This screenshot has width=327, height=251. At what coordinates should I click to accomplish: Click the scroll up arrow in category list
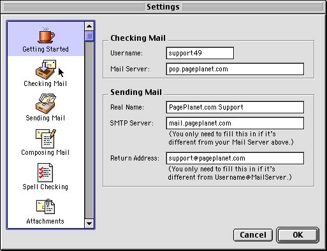coord(89,26)
